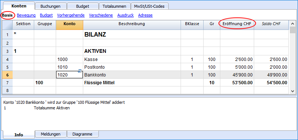Switch to the Adresse view
This screenshot has height=140, width=298.
[145, 15]
